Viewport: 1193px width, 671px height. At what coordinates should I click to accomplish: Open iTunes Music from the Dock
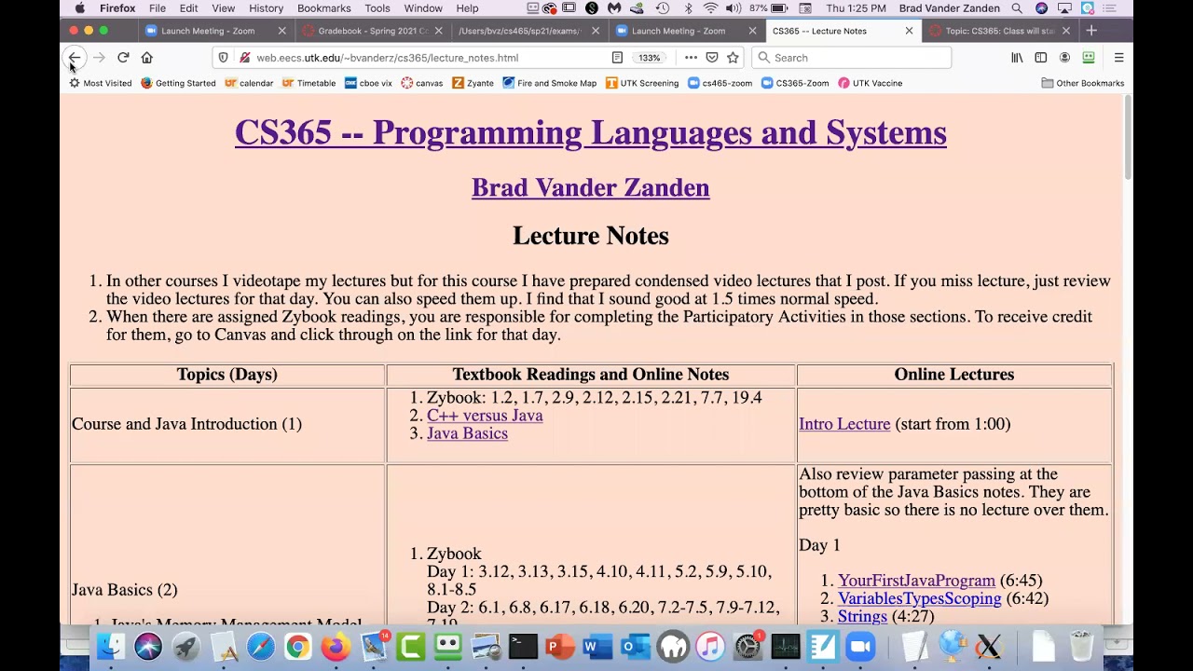(710, 646)
